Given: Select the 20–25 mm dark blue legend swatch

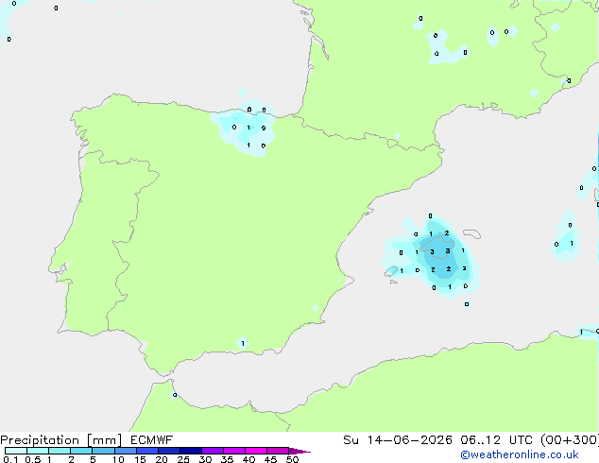Looking at the screenshot, I should tap(169, 451).
